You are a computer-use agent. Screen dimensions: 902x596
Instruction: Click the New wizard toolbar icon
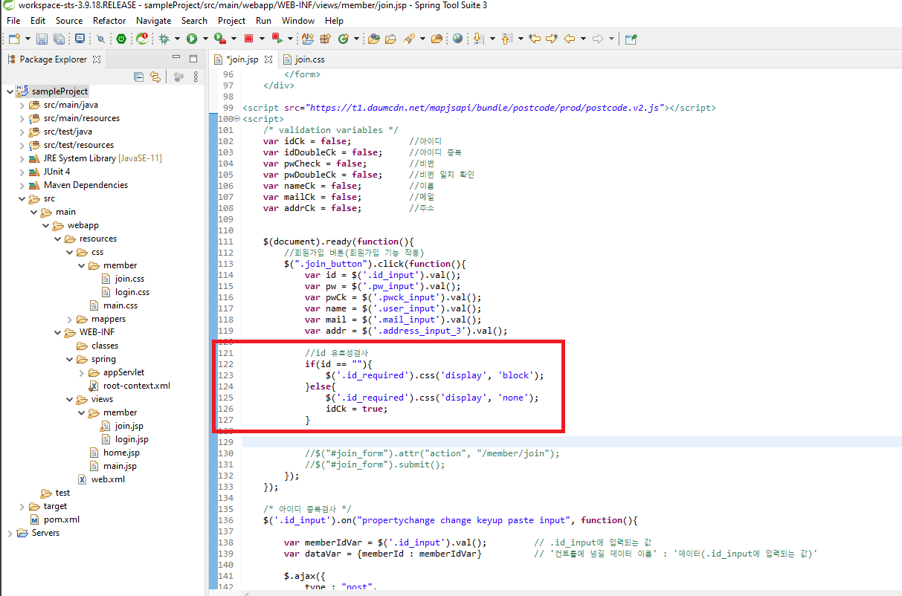[14, 39]
